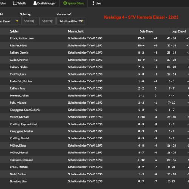Open the Schalksmühler TV Mannschaft dropdown
This screenshot has width=189, height=189.
pyautogui.click(x=71, y=21)
